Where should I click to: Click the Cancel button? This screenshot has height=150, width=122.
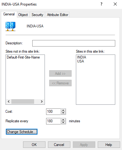(59, 145)
